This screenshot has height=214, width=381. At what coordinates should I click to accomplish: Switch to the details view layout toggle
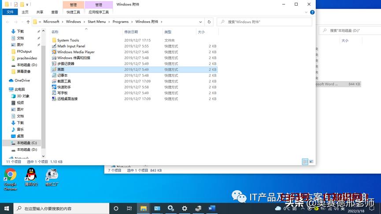coord(305,162)
